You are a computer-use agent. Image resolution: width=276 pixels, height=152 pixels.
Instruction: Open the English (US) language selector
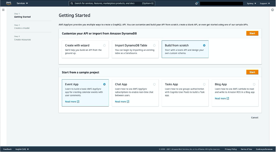click(22, 149)
